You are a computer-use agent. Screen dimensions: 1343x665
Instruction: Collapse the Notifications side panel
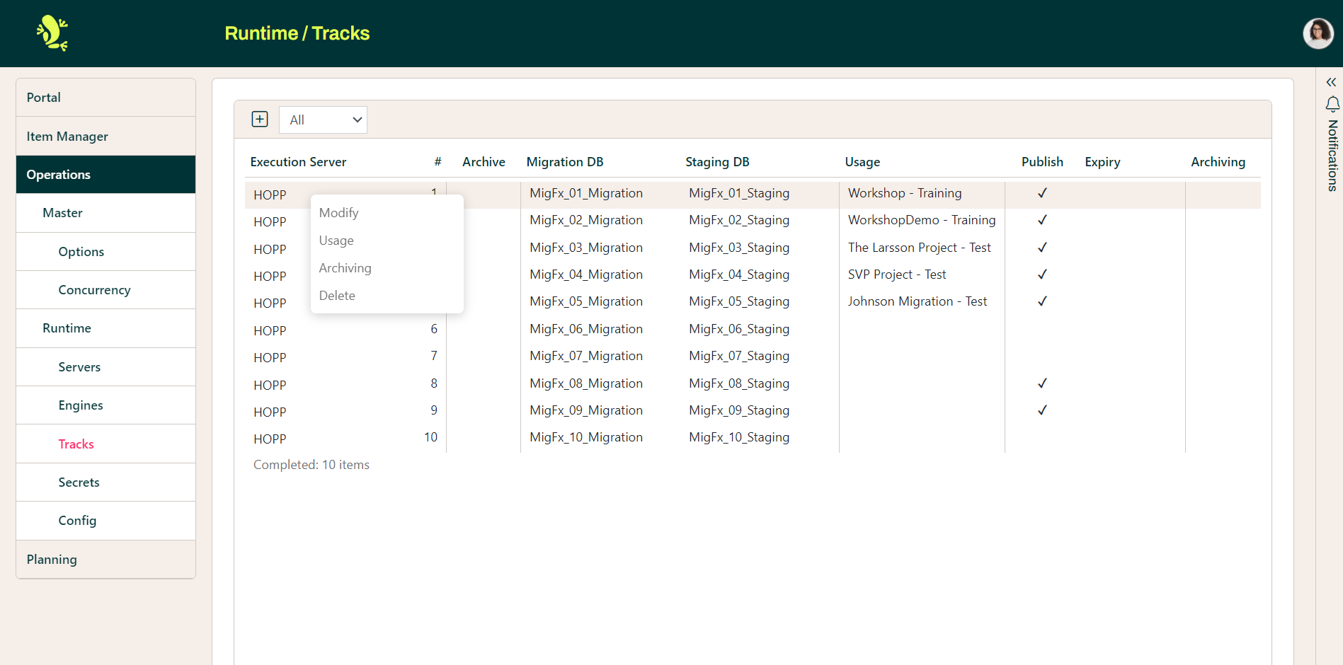(1330, 81)
